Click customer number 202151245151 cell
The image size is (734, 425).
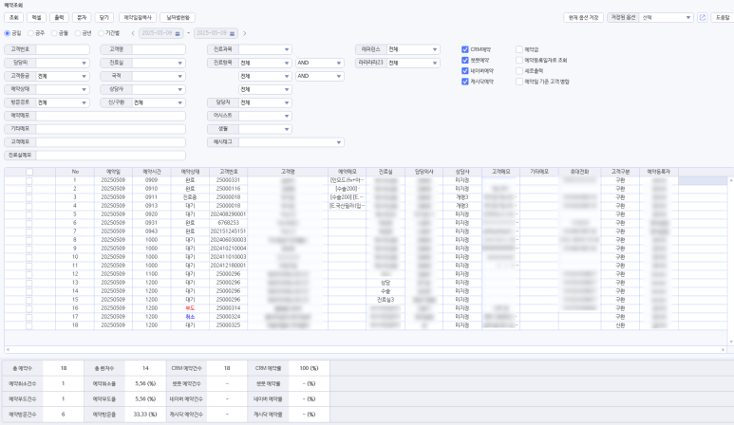tap(228, 231)
